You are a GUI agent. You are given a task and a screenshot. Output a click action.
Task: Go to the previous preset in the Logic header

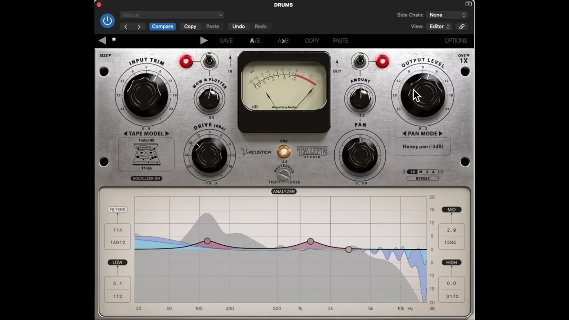[126, 27]
